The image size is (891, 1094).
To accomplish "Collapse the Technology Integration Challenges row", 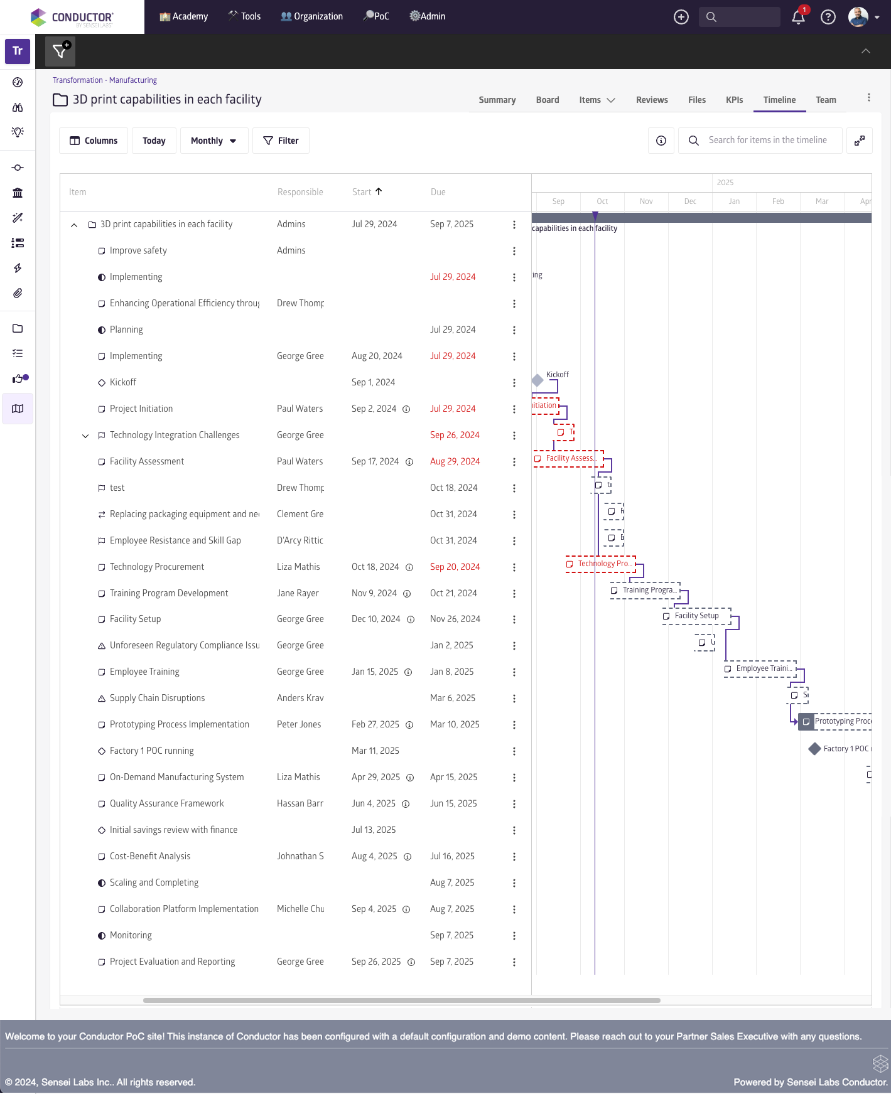I will [x=85, y=436].
